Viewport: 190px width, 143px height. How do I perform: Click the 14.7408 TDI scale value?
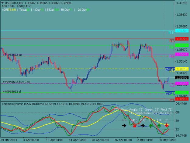tap(181, 135)
